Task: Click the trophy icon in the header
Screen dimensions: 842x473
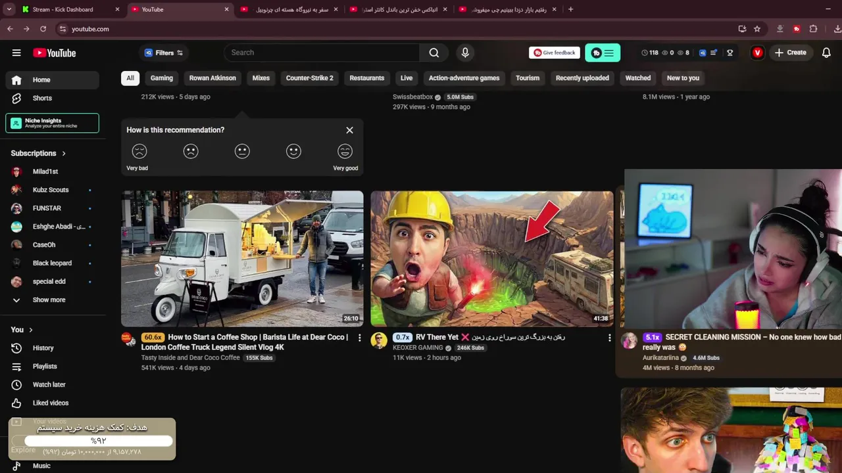Action: pyautogui.click(x=730, y=53)
